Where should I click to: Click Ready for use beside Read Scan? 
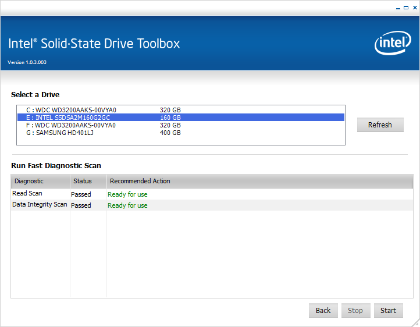127,194
